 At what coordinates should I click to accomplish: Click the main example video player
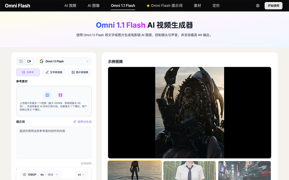tap(190, 113)
